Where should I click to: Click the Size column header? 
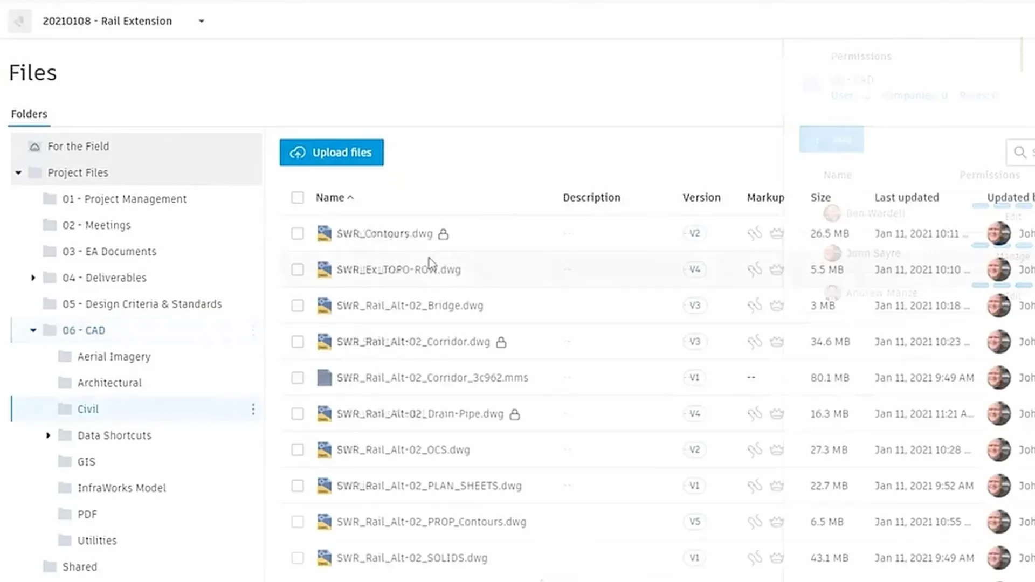point(820,198)
